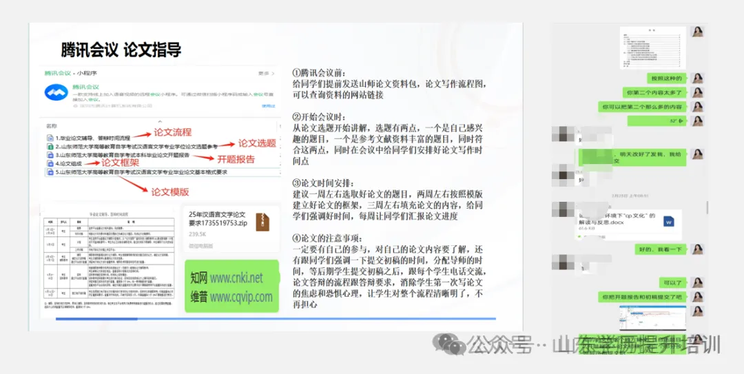Image resolution: width=744 pixels, height=374 pixels.
Task: Open file 2 学位论文选题参考
Action: click(x=136, y=147)
